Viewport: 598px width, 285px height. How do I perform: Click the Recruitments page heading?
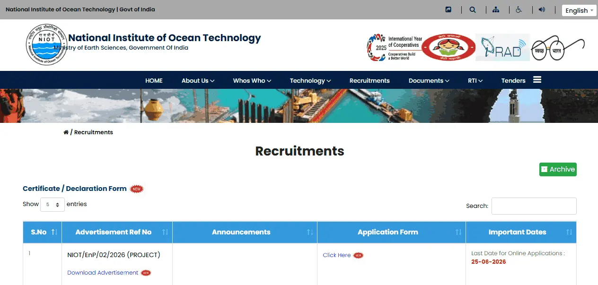(299, 151)
